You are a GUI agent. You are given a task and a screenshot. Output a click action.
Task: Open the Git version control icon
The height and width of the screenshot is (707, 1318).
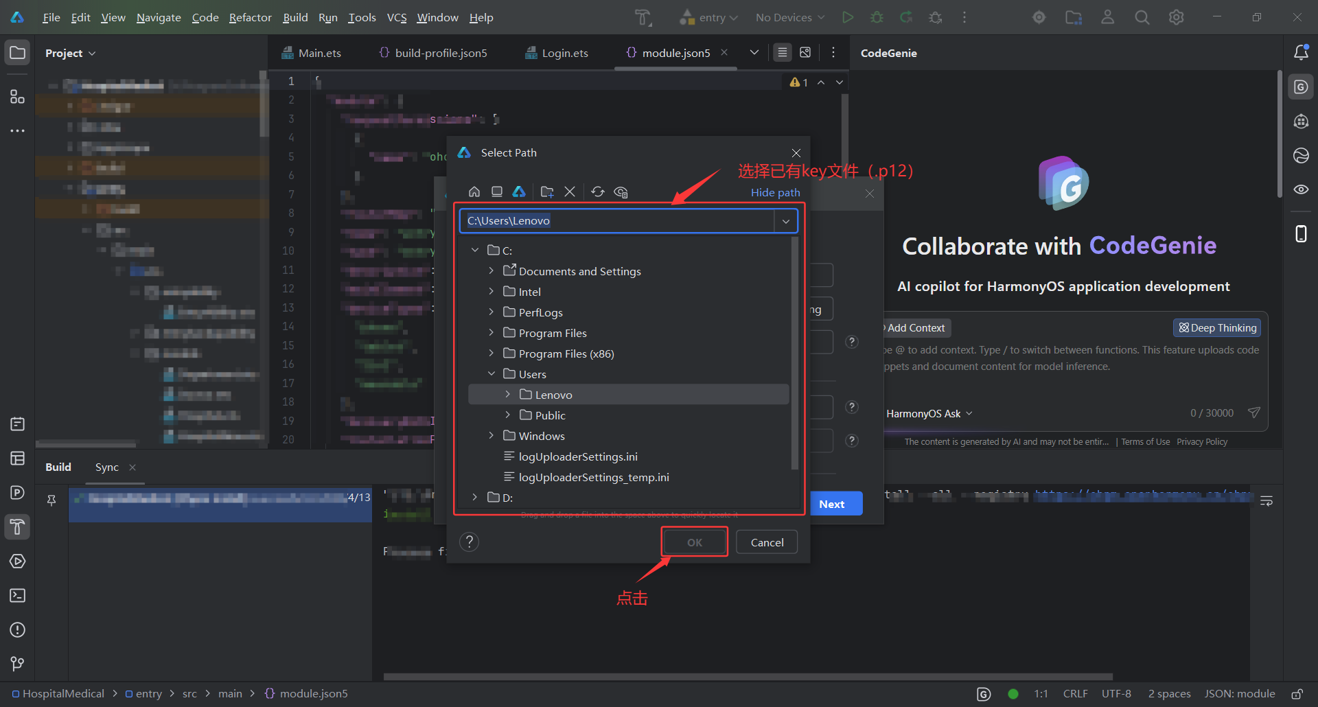click(17, 664)
